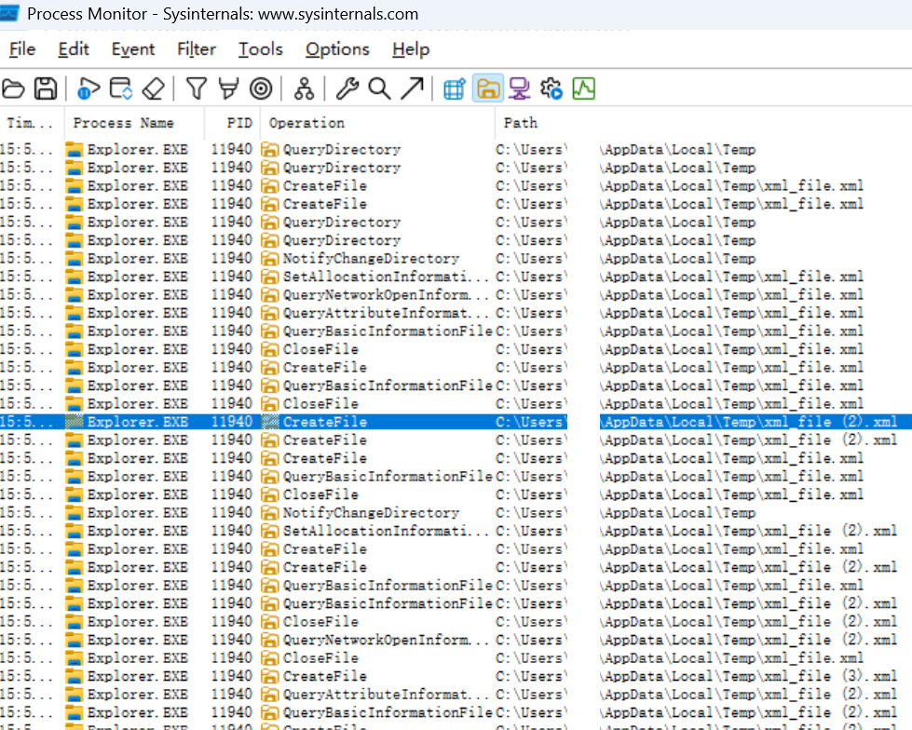This screenshot has height=730, width=912.
Task: Select QueryAttributeInformat... row with xml_file.xml path
Action: (x=456, y=313)
